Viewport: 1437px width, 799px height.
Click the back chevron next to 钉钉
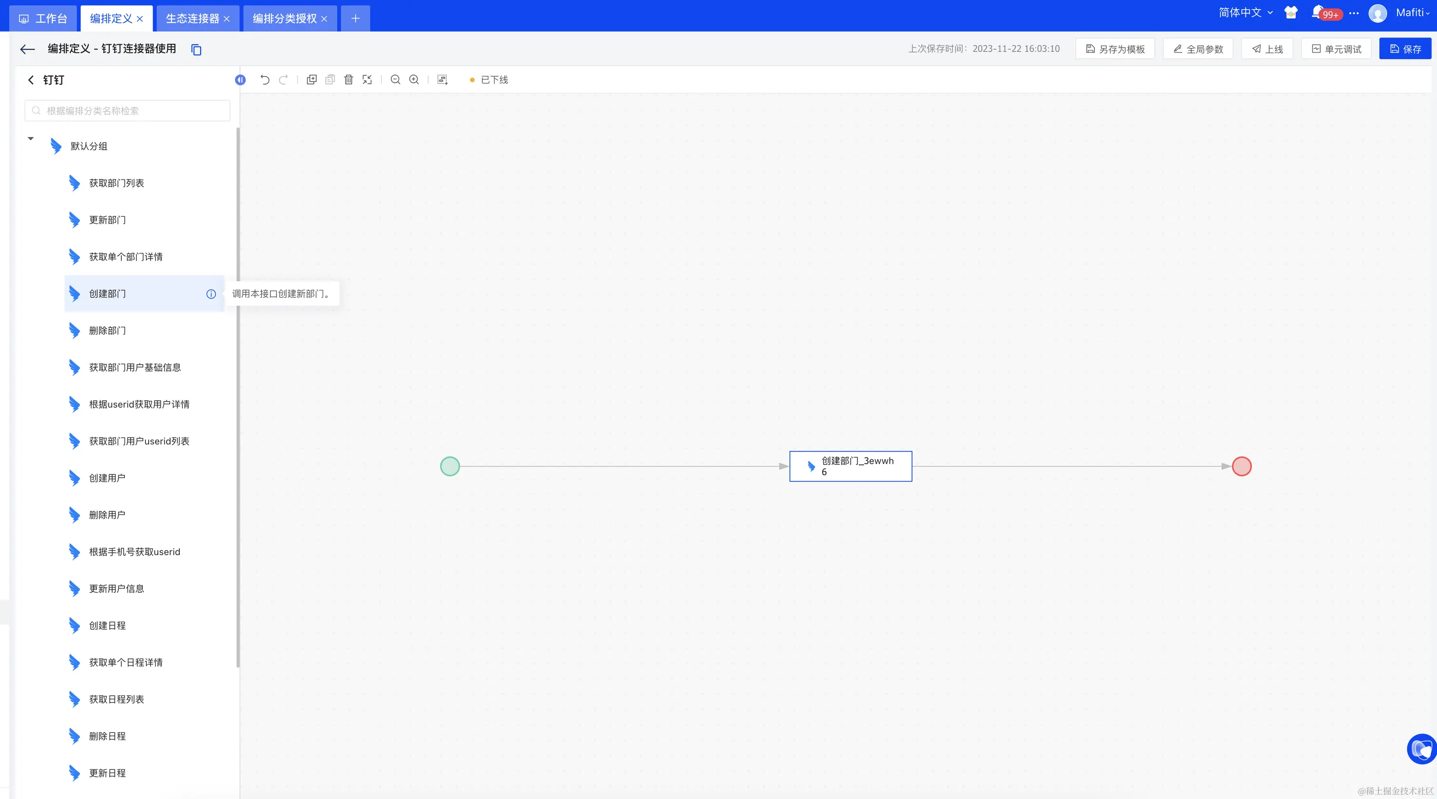point(31,80)
